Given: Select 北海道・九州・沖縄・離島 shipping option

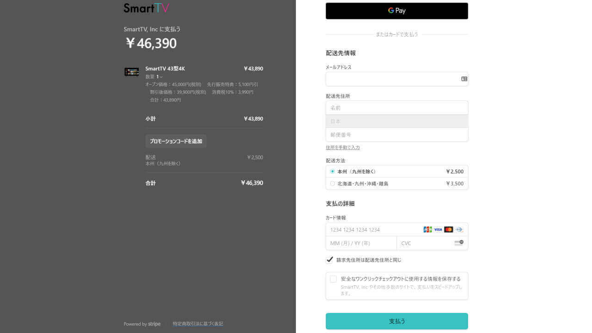Looking at the screenshot, I should [333, 184].
